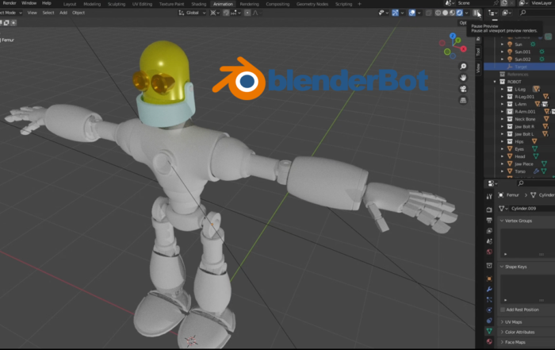Select rendered viewport shading mode
555x350 pixels.
(x=459, y=13)
